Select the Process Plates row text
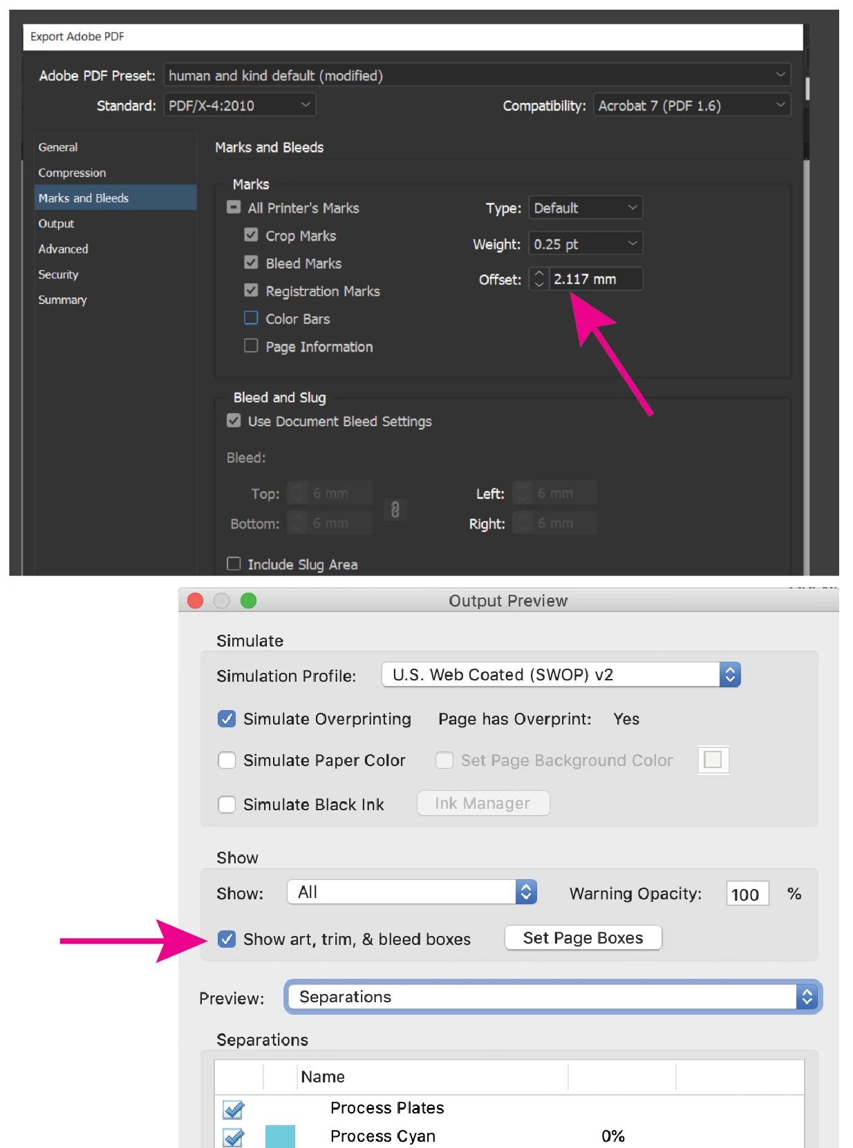 387,1108
